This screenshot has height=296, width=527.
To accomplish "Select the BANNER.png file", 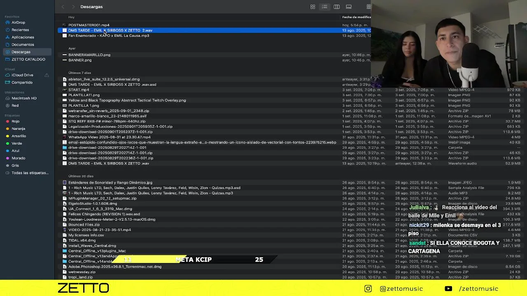I will tap(80, 60).
